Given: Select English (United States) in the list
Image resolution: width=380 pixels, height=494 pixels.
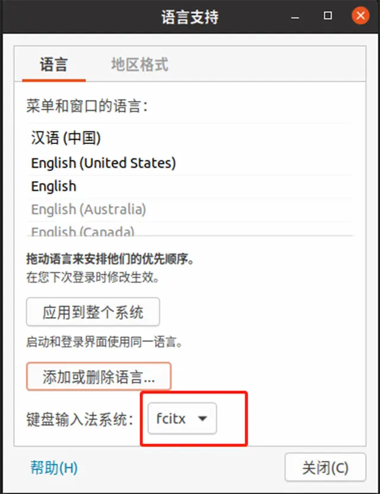Looking at the screenshot, I should pos(189,163).
